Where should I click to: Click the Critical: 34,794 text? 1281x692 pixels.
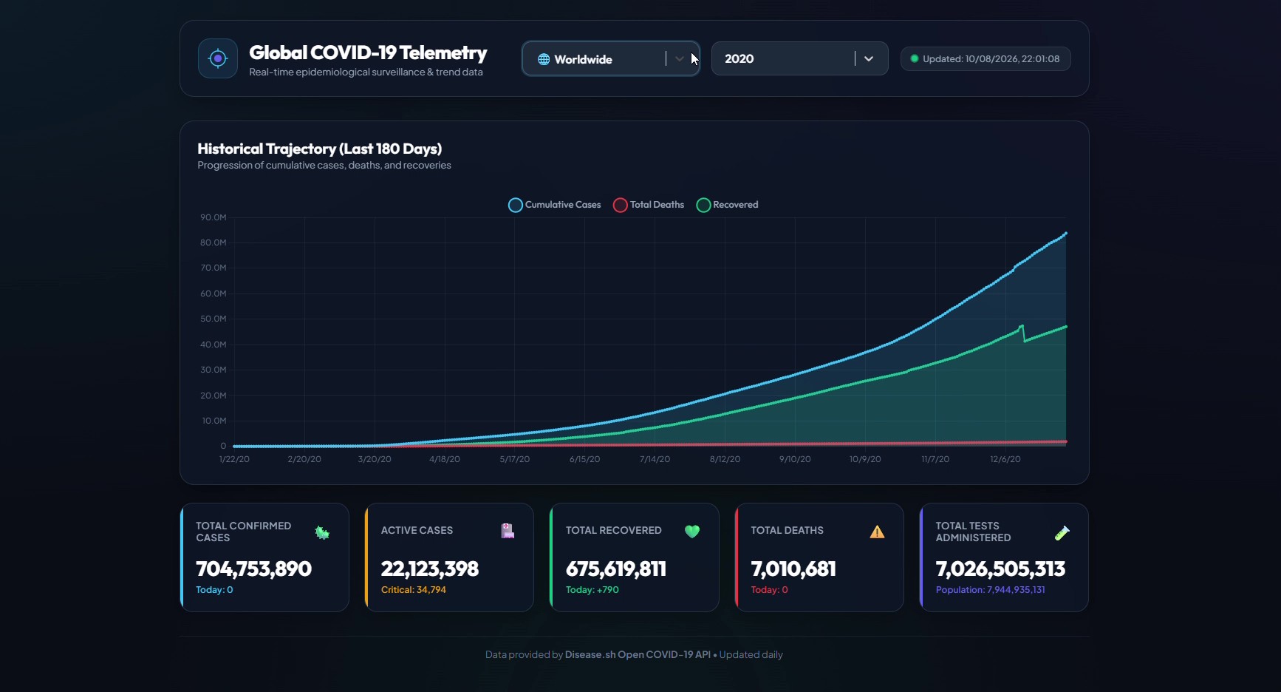click(x=414, y=590)
